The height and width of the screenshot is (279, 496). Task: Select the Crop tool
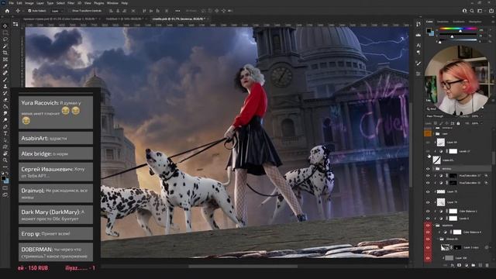tap(5, 53)
